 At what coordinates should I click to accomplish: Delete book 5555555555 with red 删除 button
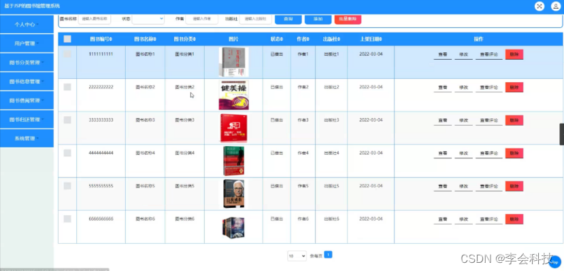[514, 186]
